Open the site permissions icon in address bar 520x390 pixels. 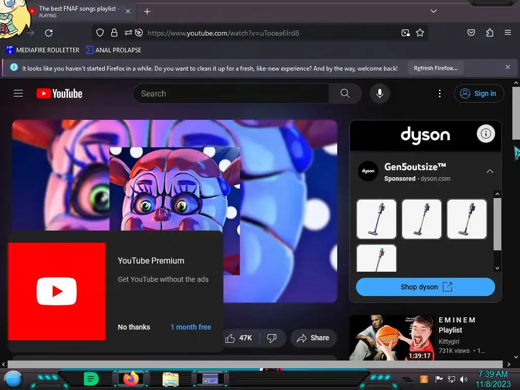click(x=128, y=32)
